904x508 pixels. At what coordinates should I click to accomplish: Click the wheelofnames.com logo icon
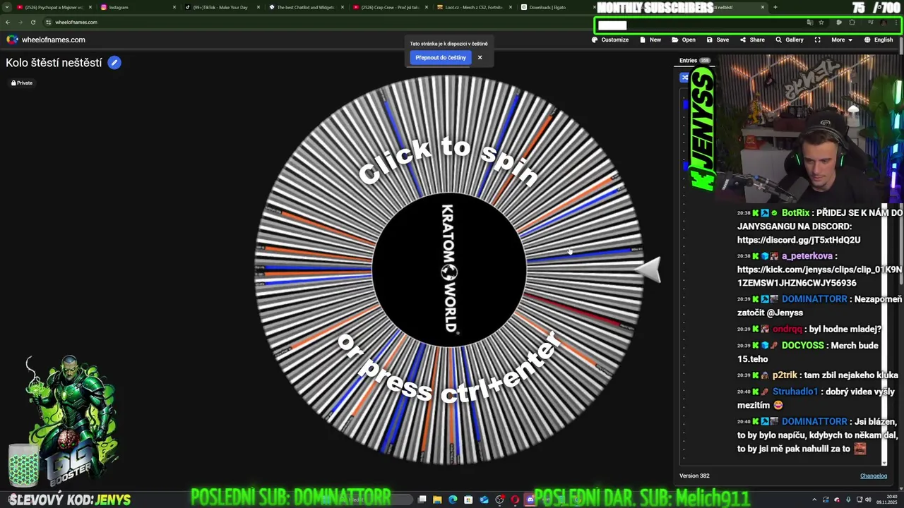(x=12, y=40)
